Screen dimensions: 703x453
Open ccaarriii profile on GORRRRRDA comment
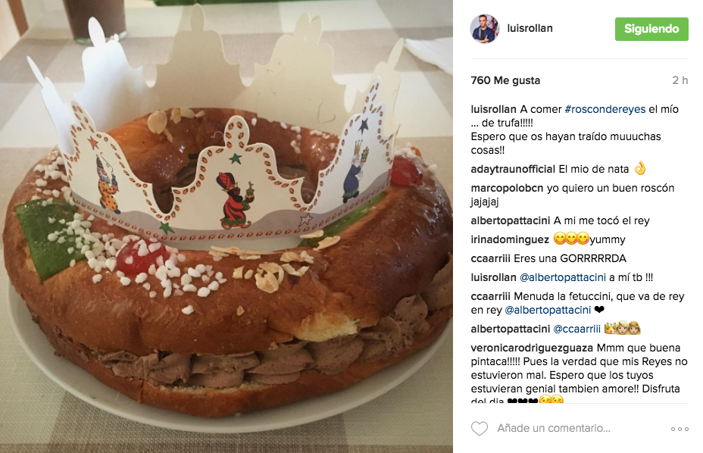click(x=490, y=258)
